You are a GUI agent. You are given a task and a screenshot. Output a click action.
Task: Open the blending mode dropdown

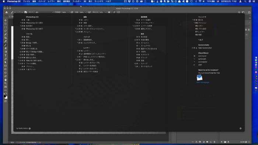pyautogui.click(x=44, y=12)
